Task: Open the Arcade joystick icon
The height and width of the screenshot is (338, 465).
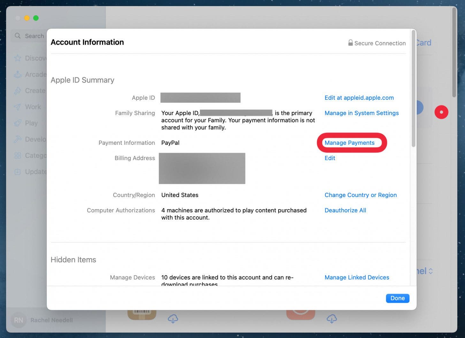Action: [18, 74]
